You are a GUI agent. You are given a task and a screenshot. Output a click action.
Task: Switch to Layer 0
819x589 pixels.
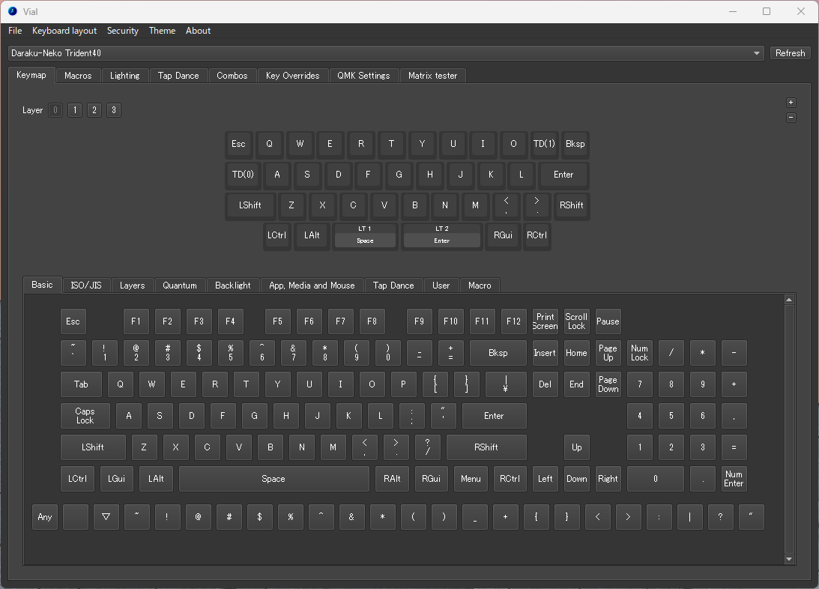(x=55, y=110)
